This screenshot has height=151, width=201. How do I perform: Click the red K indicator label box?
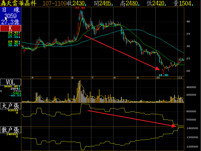(11, 28)
